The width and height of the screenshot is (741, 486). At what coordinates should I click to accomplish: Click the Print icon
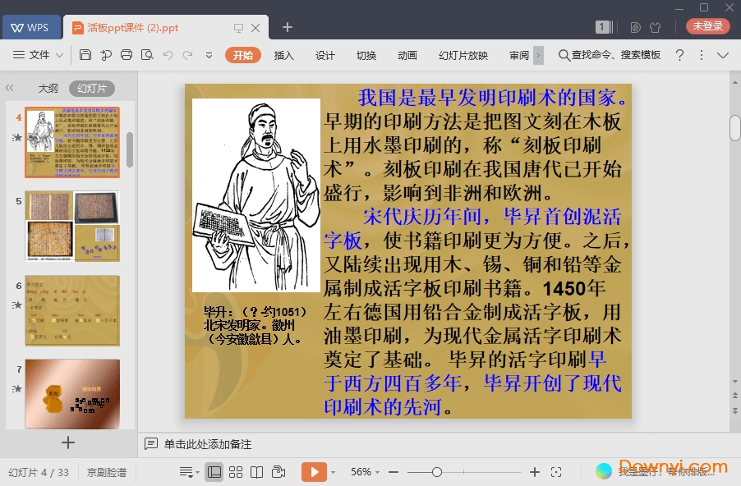click(x=127, y=55)
